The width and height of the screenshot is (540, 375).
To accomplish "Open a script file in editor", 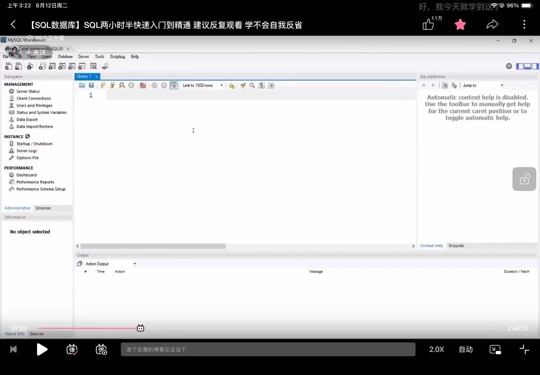I will click(82, 85).
